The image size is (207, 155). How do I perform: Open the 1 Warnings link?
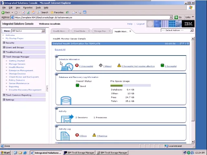(x=102, y=136)
